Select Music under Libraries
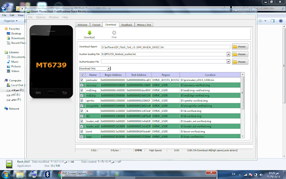The height and width of the screenshot is (179, 286). [x=13, y=62]
